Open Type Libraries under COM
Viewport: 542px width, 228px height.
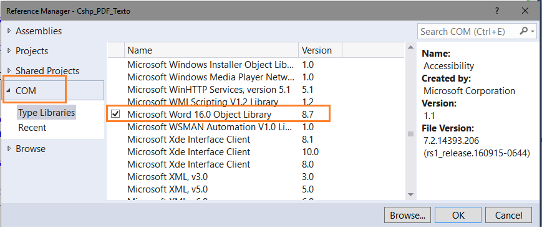pyautogui.click(x=46, y=113)
